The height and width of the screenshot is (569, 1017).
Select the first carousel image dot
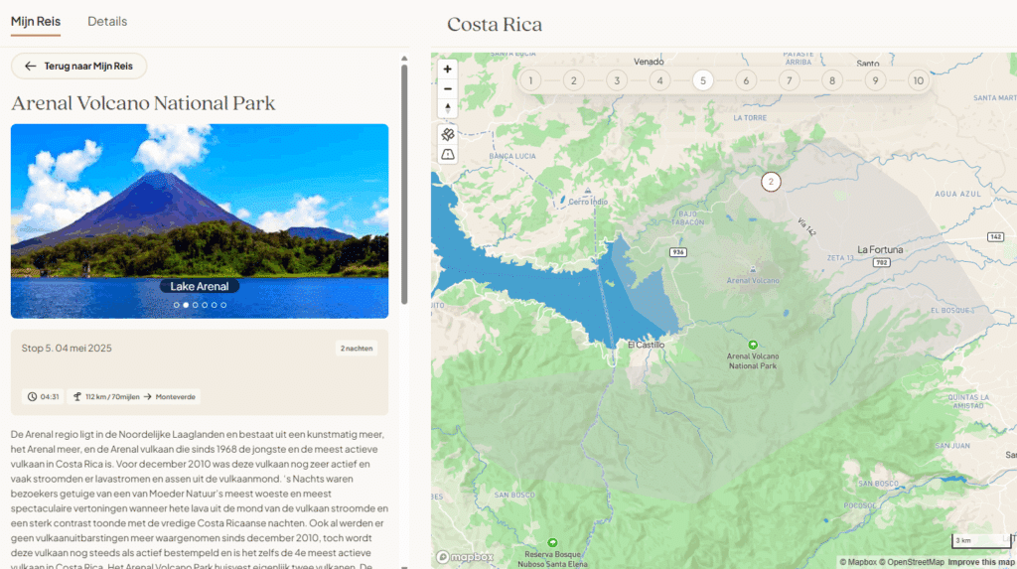coord(177,305)
